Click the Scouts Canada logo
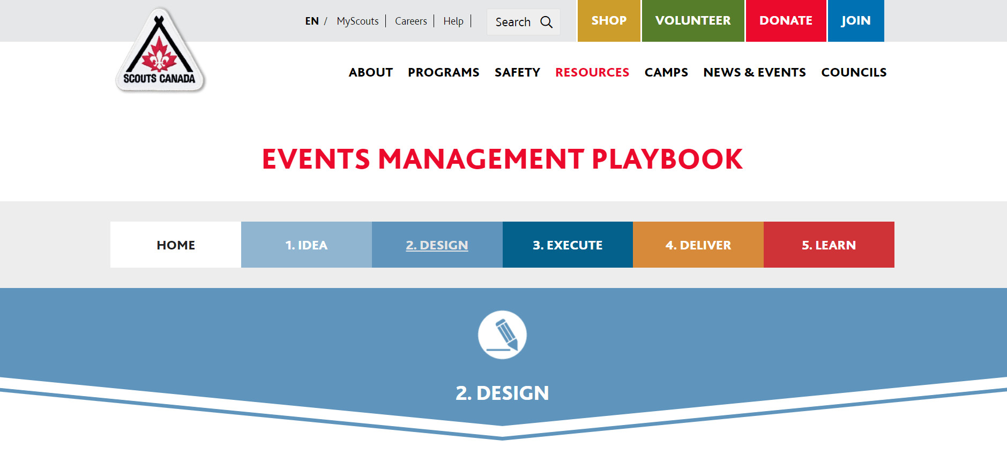Viewport: 1007px width, 470px height. tap(159, 52)
